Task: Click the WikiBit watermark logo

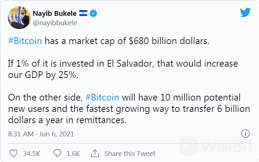Action: click(216, 146)
